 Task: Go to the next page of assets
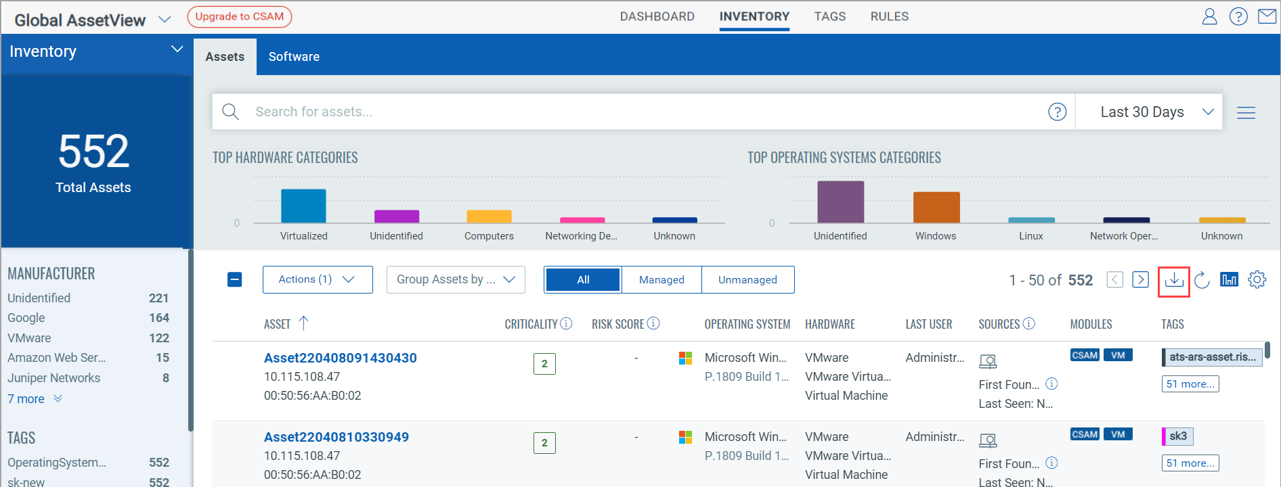point(1141,280)
